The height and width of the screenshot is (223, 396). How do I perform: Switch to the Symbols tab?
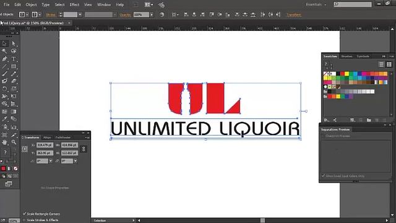[x=363, y=56]
